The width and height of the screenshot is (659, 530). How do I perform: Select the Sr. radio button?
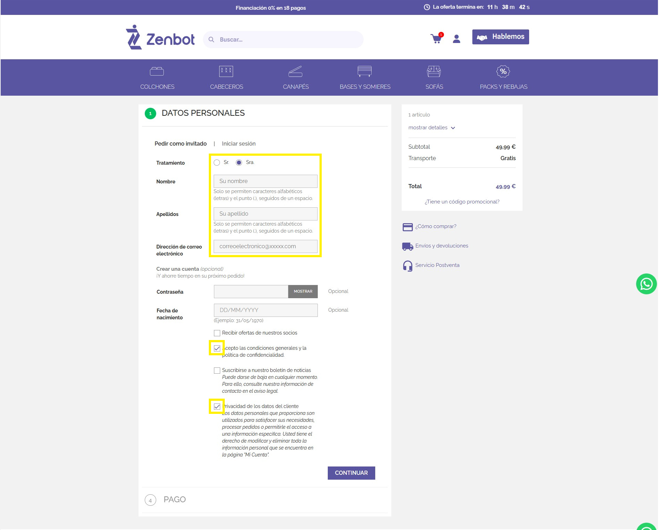(217, 163)
